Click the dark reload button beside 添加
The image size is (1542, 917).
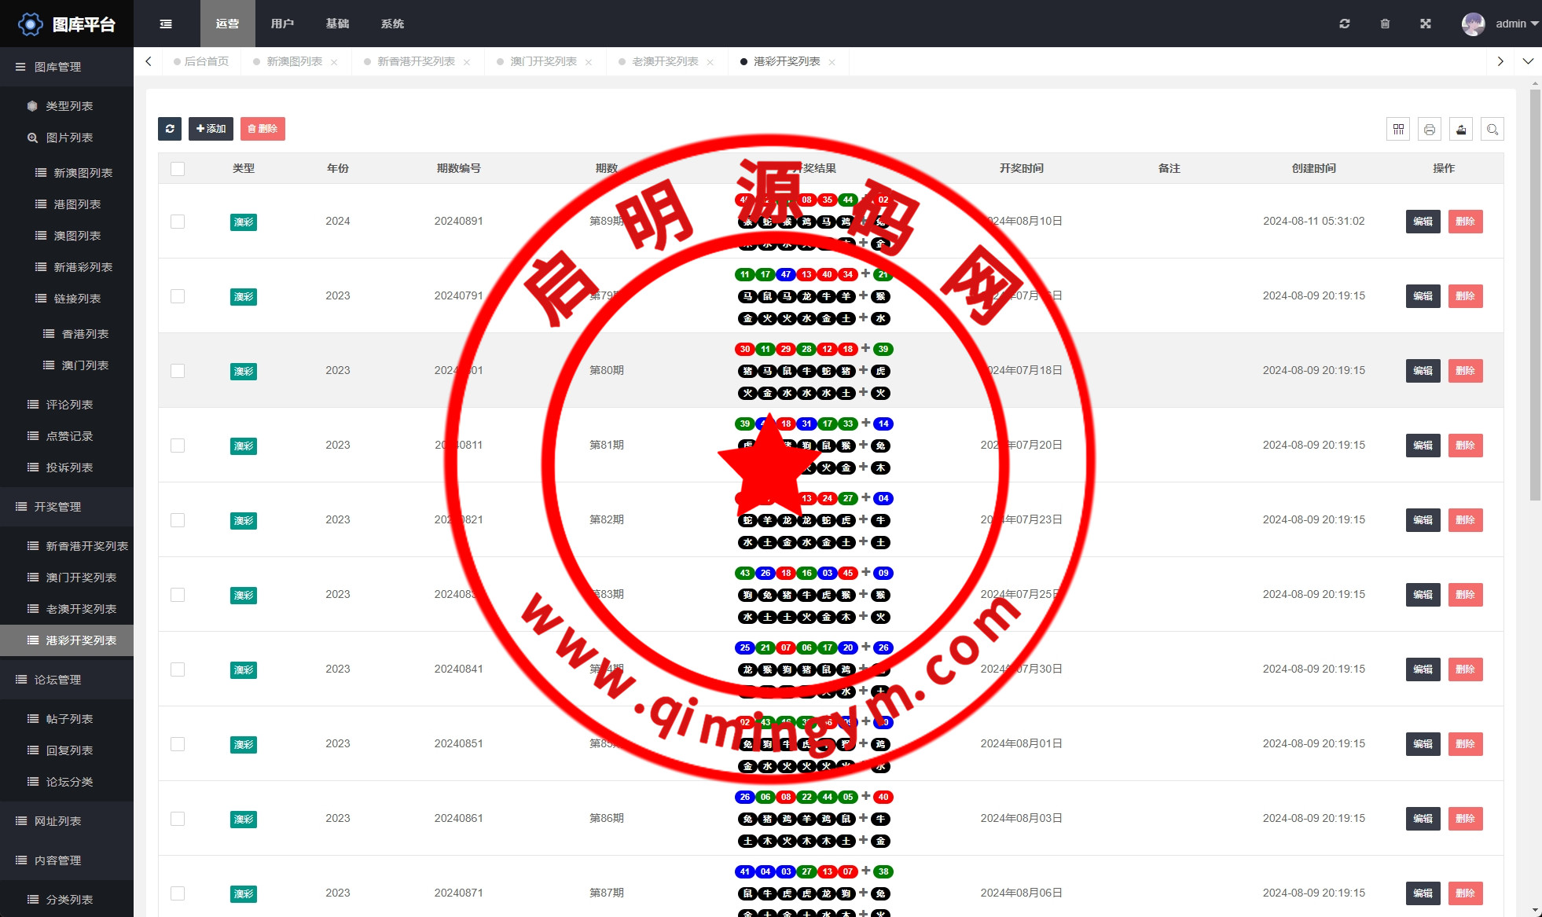coord(170,129)
